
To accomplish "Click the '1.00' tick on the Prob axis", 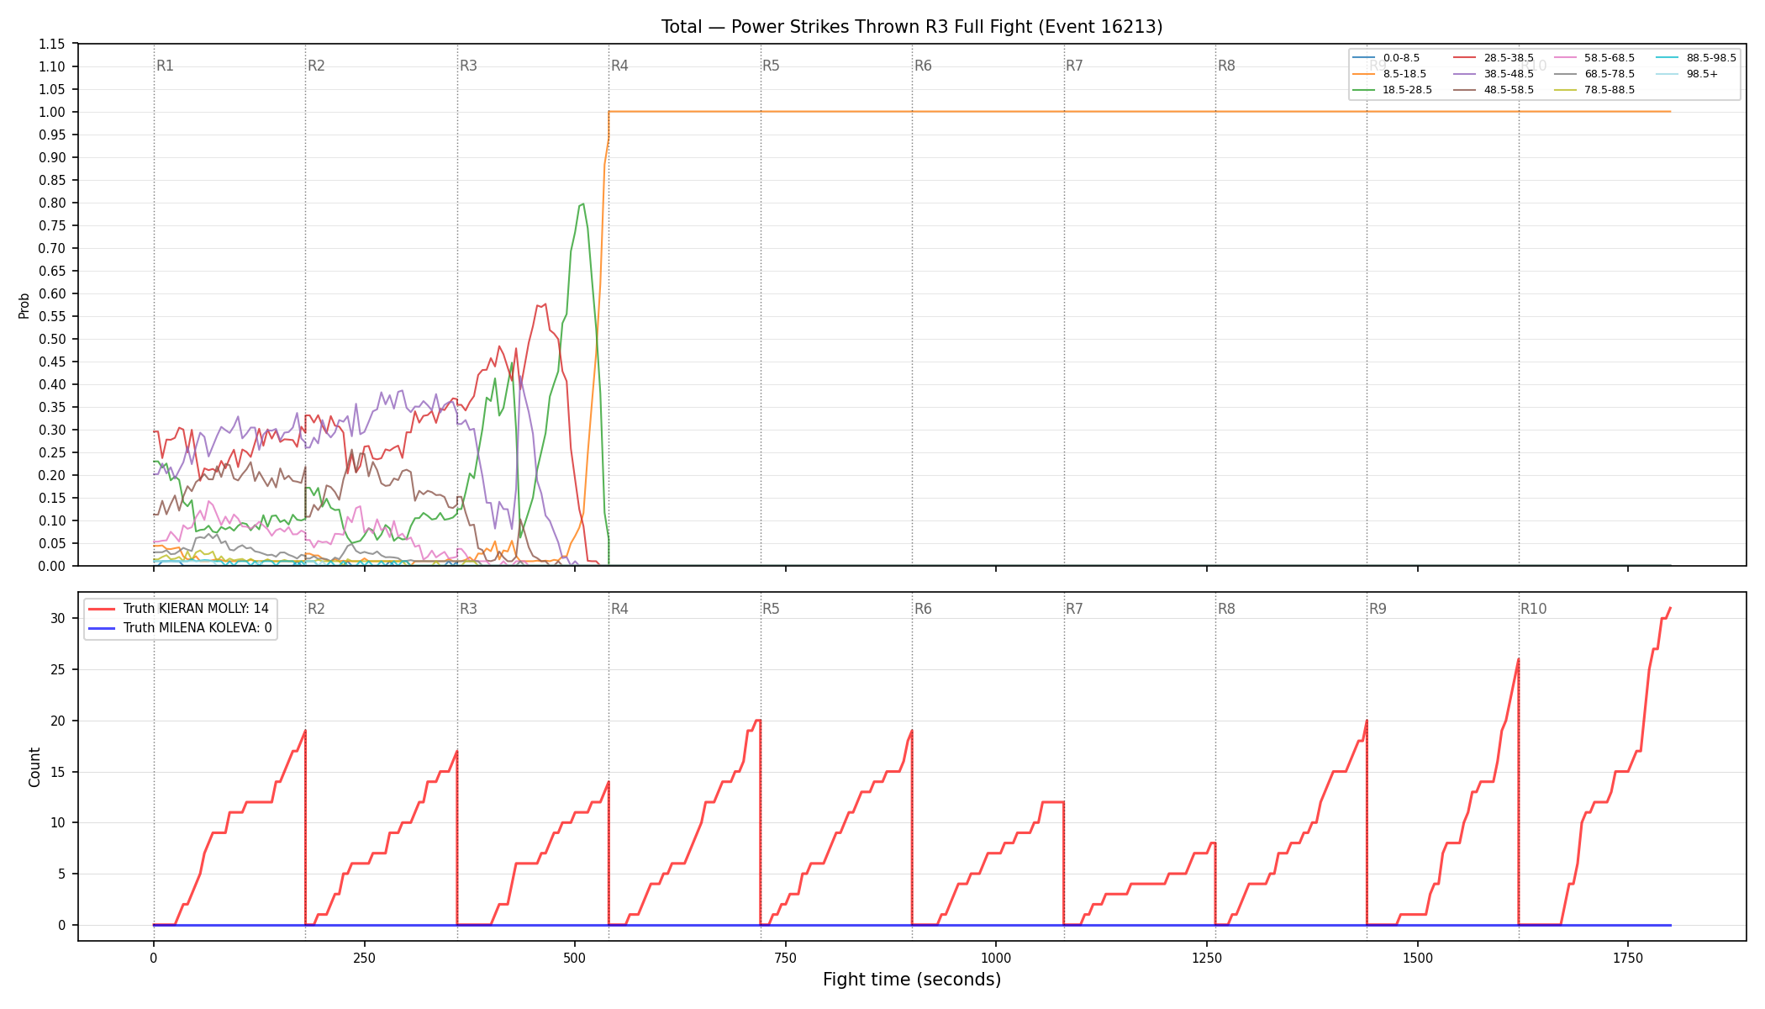I will click(x=52, y=112).
